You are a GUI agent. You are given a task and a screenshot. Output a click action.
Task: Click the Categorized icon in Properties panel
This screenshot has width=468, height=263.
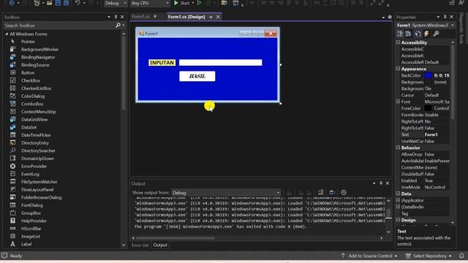[x=400, y=34]
